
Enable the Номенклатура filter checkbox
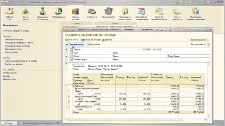tap(66, 59)
